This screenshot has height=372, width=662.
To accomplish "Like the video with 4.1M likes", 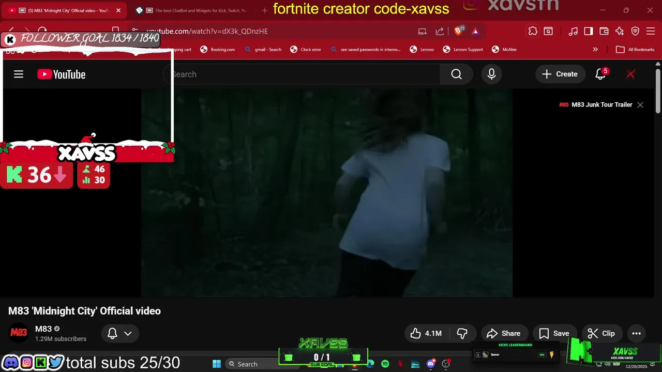I will pyautogui.click(x=427, y=333).
